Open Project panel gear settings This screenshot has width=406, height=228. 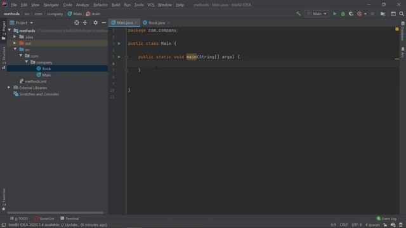[95, 23]
